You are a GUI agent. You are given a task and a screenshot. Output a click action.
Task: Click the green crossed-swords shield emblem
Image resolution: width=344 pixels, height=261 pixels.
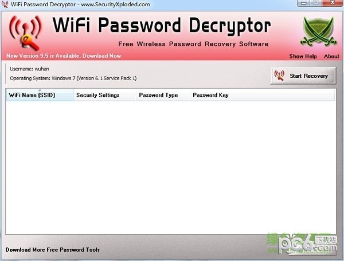[x=319, y=31]
